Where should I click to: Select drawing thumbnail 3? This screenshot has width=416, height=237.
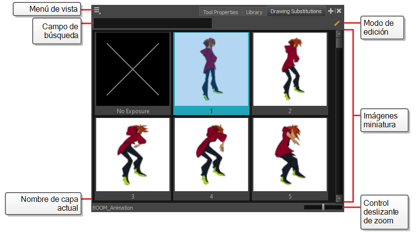point(133,159)
